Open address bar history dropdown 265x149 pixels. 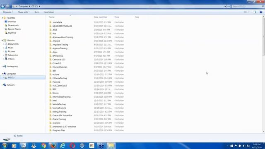pos(225,7)
